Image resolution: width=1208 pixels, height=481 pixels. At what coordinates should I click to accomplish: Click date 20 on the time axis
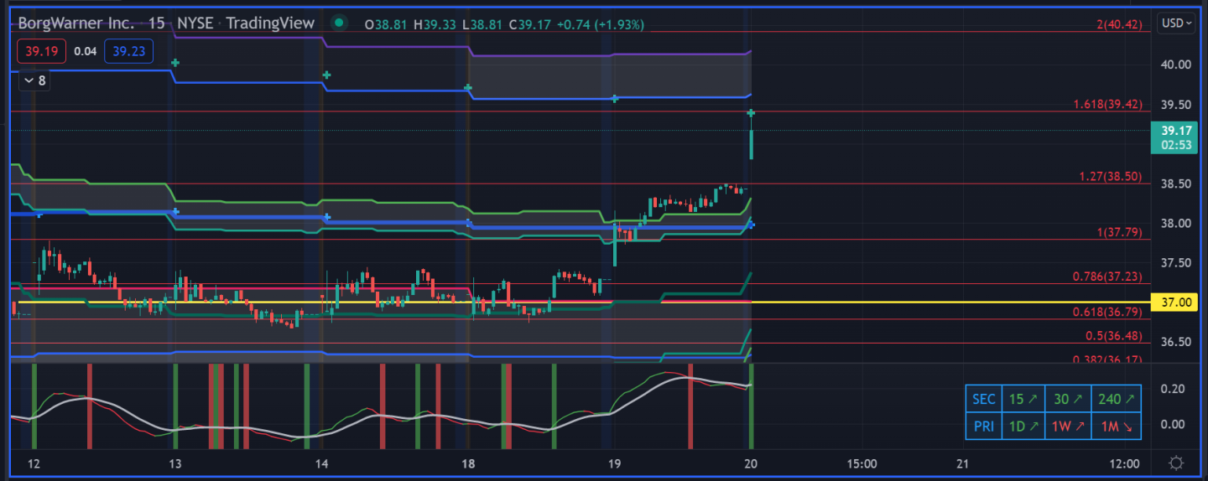(x=751, y=463)
